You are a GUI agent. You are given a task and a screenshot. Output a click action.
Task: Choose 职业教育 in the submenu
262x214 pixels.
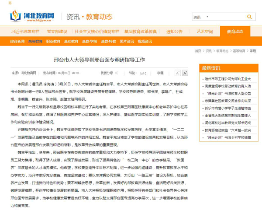[x=53, y=41]
